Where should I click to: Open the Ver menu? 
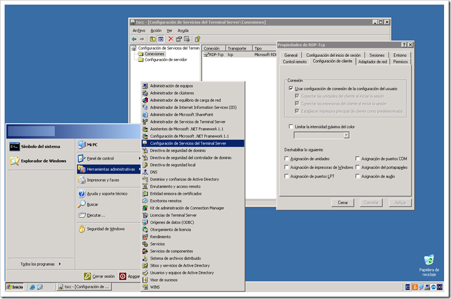point(170,31)
